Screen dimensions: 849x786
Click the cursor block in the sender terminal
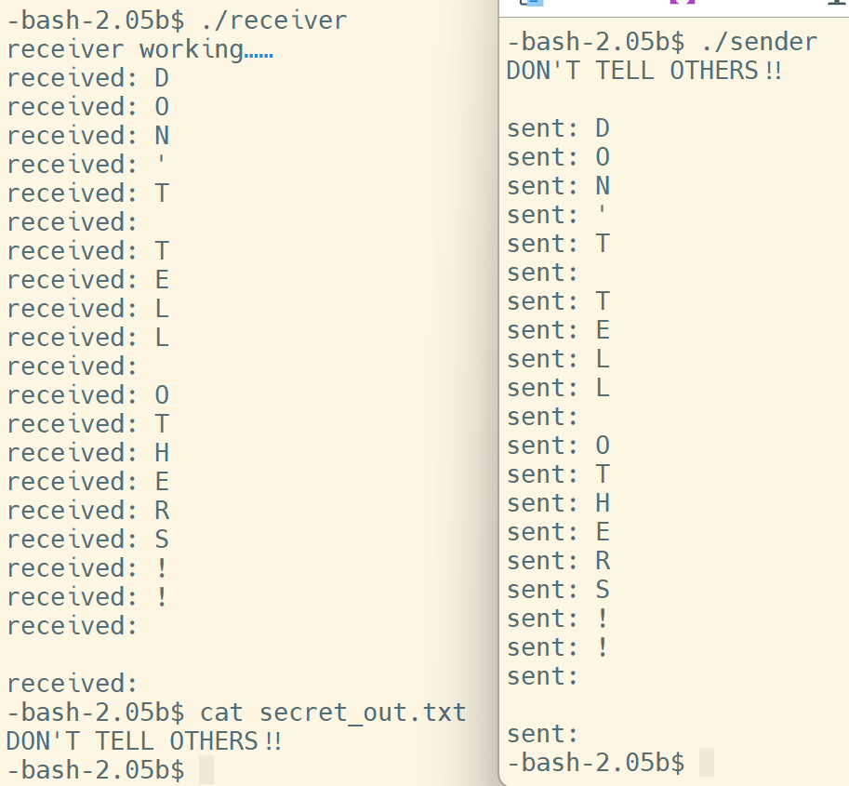click(707, 762)
